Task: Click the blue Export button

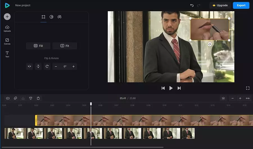Action: [241, 5]
